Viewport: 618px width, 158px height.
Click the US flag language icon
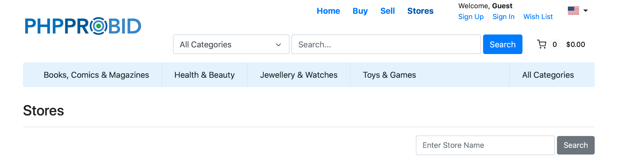pyautogui.click(x=573, y=11)
